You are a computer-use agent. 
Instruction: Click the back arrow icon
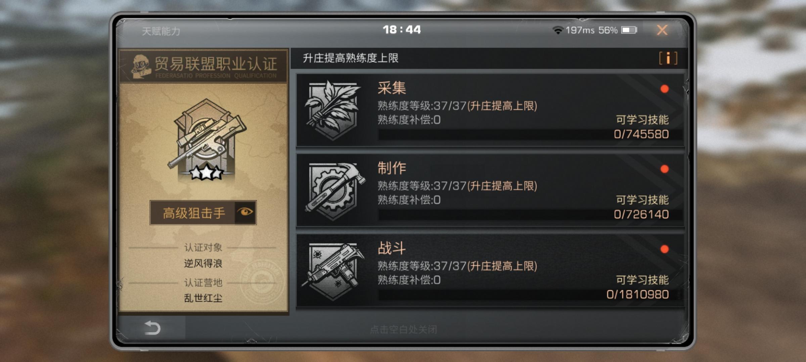(x=152, y=327)
